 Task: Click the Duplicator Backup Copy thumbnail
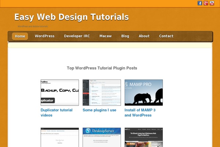(x=60, y=93)
